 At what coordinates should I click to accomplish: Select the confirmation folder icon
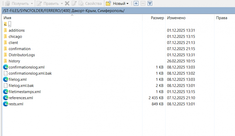pyautogui.click(x=6, y=49)
